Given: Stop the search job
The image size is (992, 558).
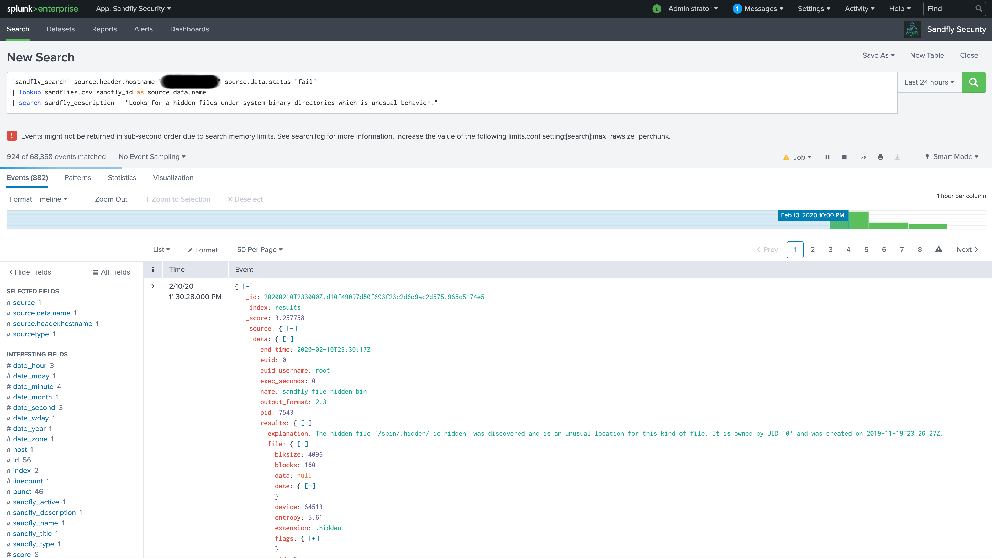Looking at the screenshot, I should pyautogui.click(x=844, y=157).
